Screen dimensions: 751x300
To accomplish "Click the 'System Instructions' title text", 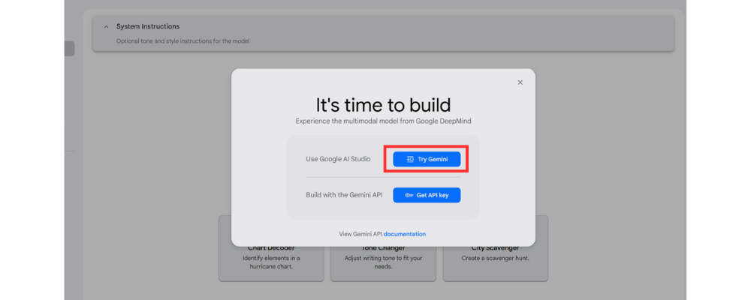I will point(148,27).
